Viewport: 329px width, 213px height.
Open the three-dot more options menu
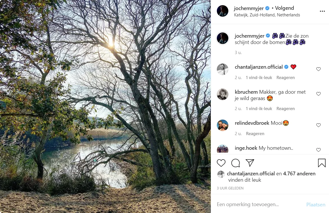[322, 11]
